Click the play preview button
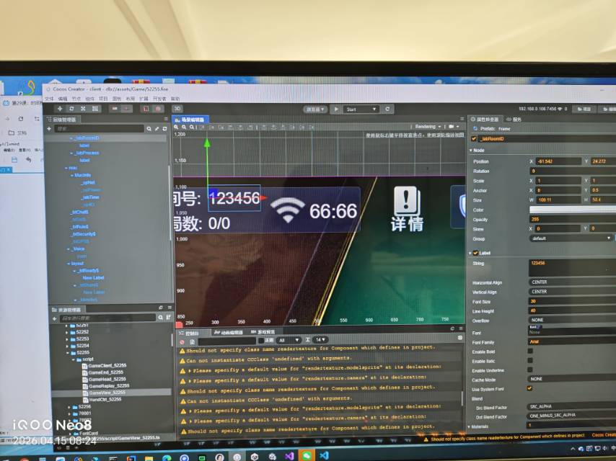This screenshot has height=461, width=616. (x=335, y=109)
